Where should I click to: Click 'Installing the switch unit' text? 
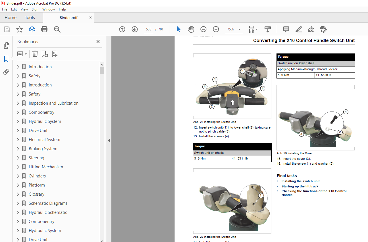click(300, 181)
